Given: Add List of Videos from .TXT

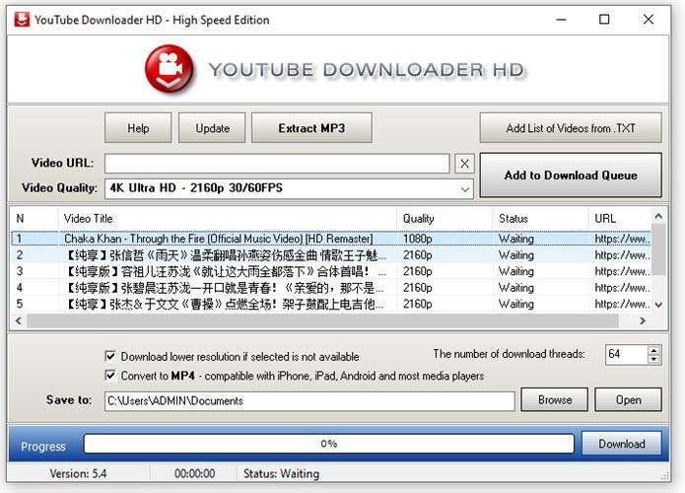Looking at the screenshot, I should point(571,128).
